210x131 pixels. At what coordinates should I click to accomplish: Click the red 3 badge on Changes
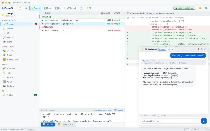(36, 24)
